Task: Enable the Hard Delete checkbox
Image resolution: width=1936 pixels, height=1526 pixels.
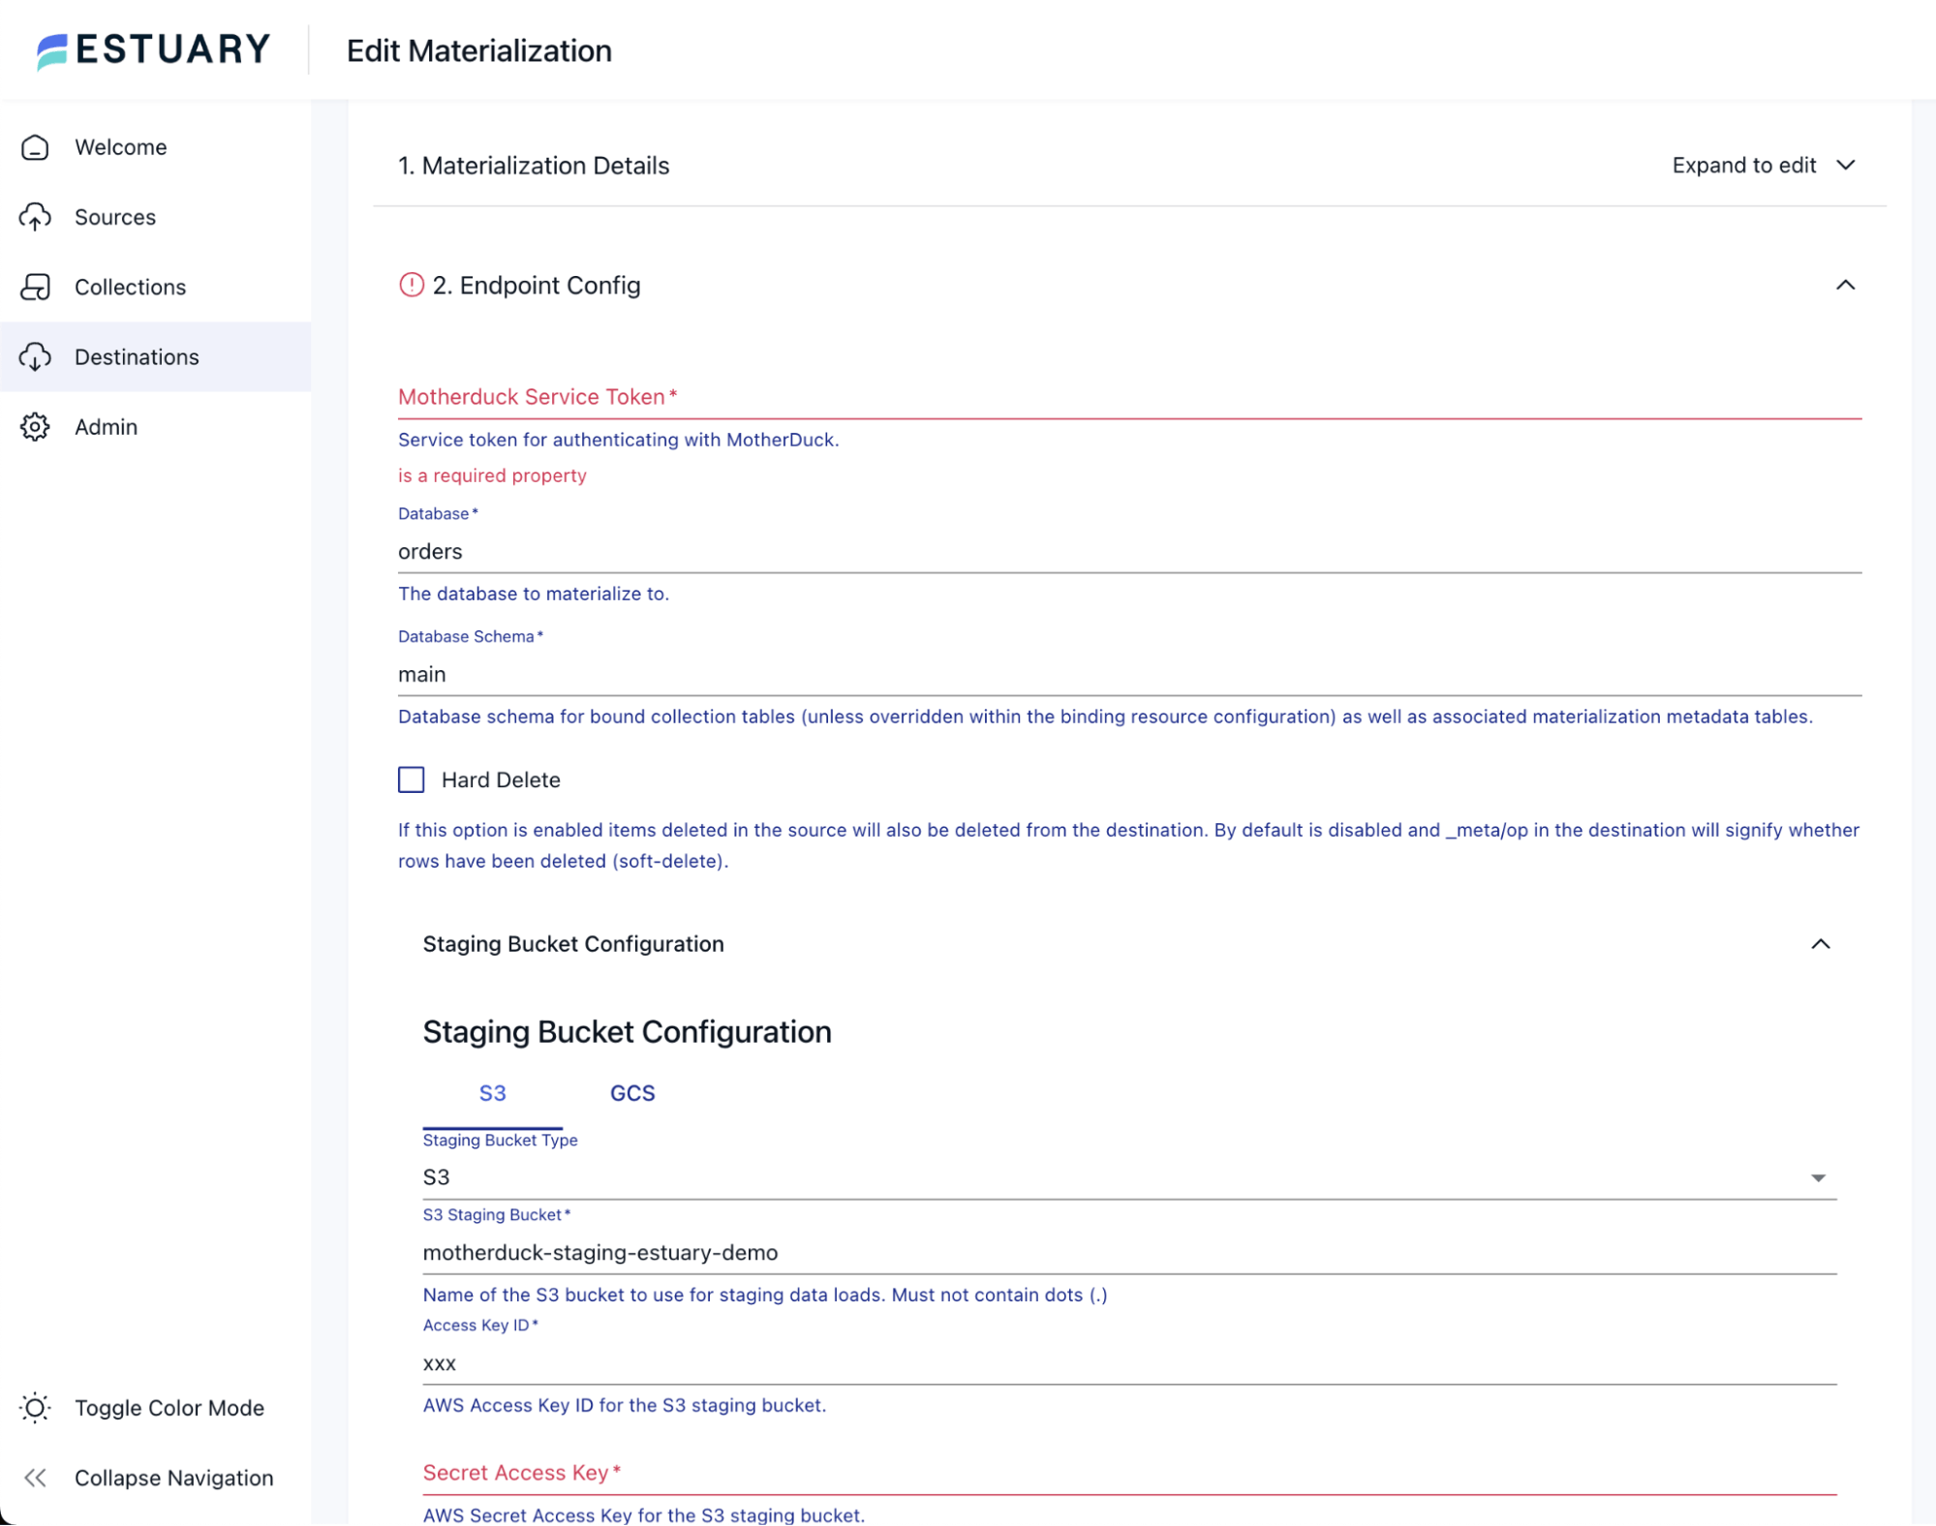Action: [x=412, y=780]
